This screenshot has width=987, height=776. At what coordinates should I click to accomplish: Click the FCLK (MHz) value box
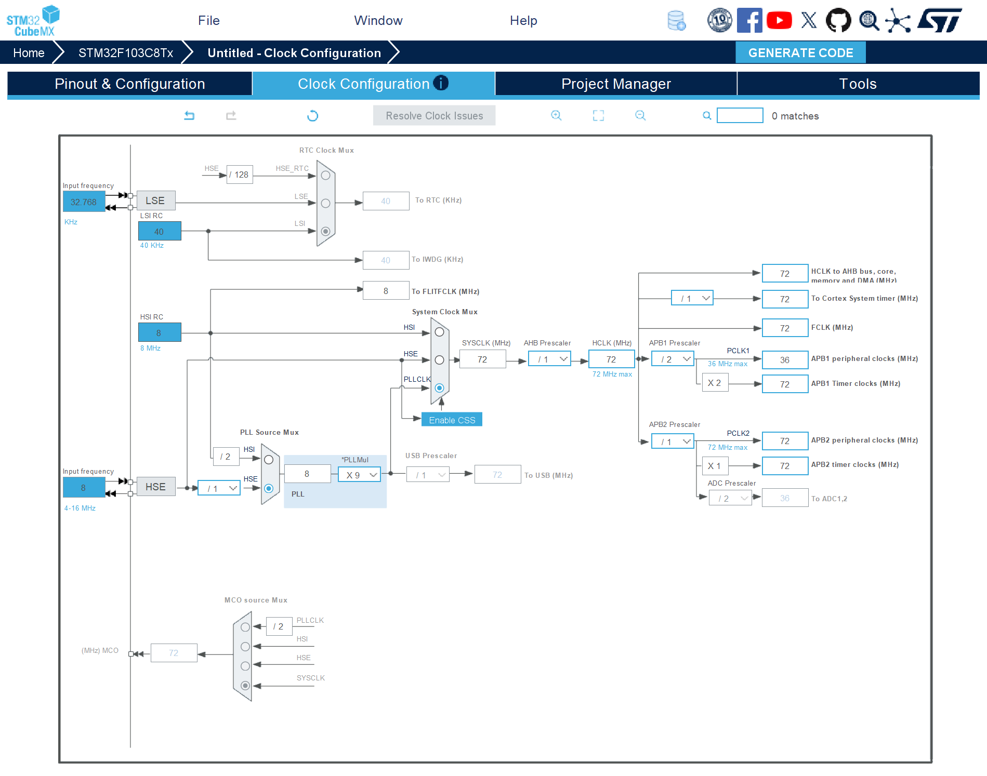(785, 328)
